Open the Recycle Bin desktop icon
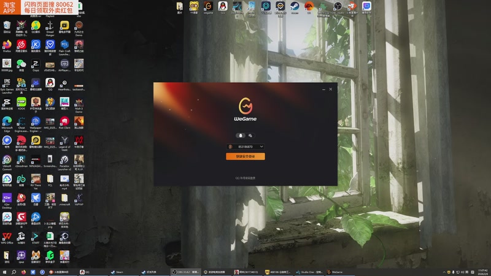The height and width of the screenshot is (276, 491). pyautogui.click(x=7, y=27)
